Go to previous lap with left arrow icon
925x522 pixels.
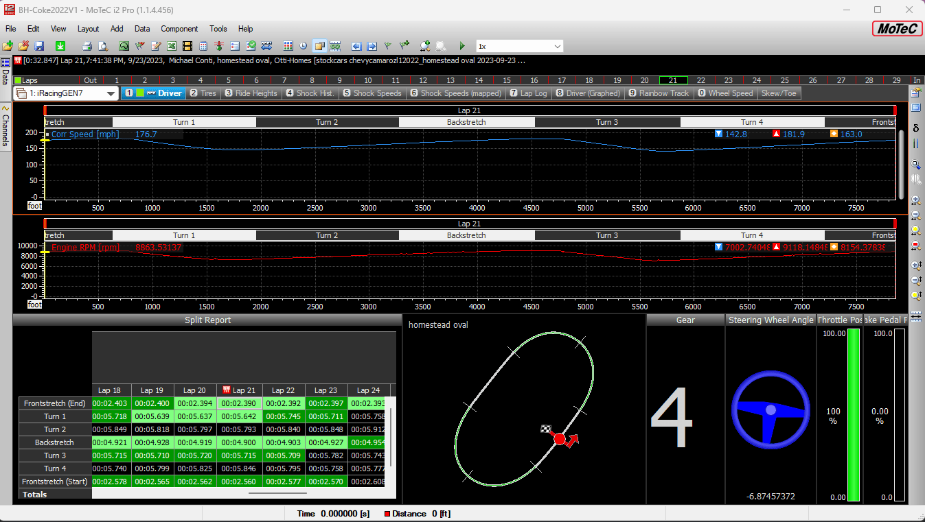pyautogui.click(x=356, y=46)
